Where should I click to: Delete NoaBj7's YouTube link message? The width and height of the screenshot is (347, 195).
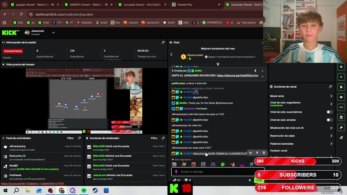point(264,153)
